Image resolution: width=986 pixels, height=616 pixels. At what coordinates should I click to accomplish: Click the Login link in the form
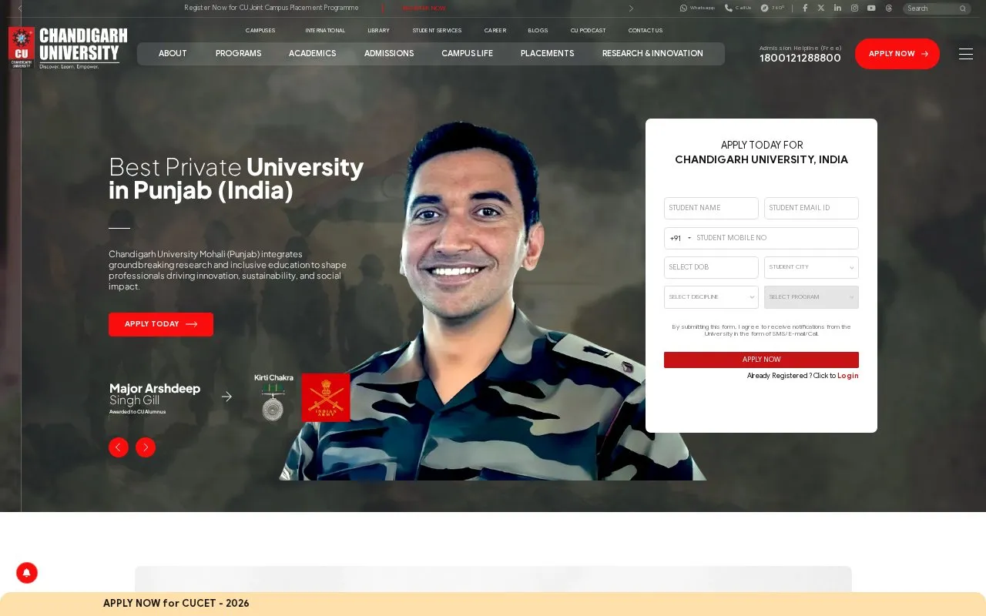(x=848, y=376)
